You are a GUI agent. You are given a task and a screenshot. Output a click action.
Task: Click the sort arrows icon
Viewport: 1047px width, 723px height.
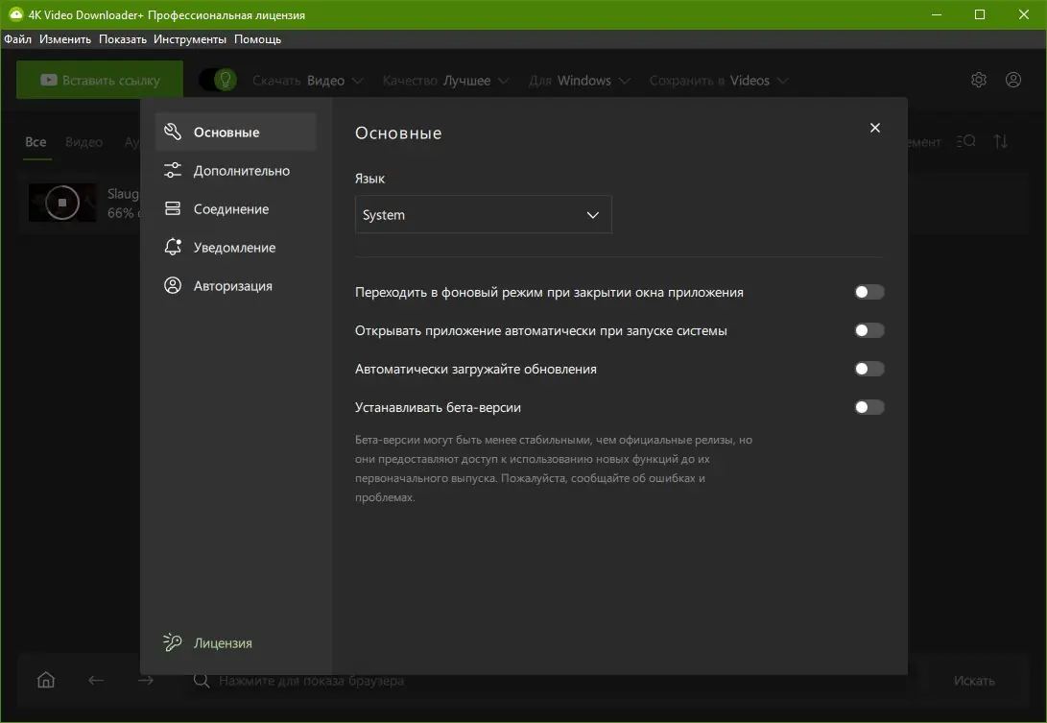(x=1000, y=142)
